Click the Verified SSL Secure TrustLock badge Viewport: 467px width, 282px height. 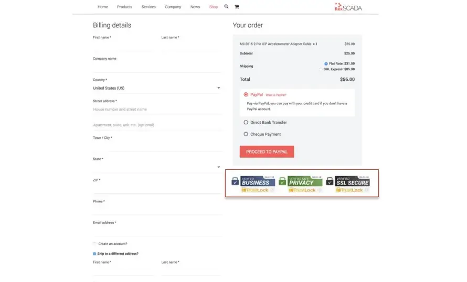348,184
